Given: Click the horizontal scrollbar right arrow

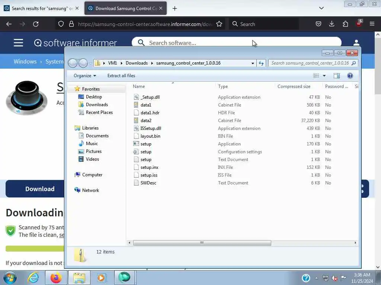Looking at the screenshot, I should pos(355,243).
